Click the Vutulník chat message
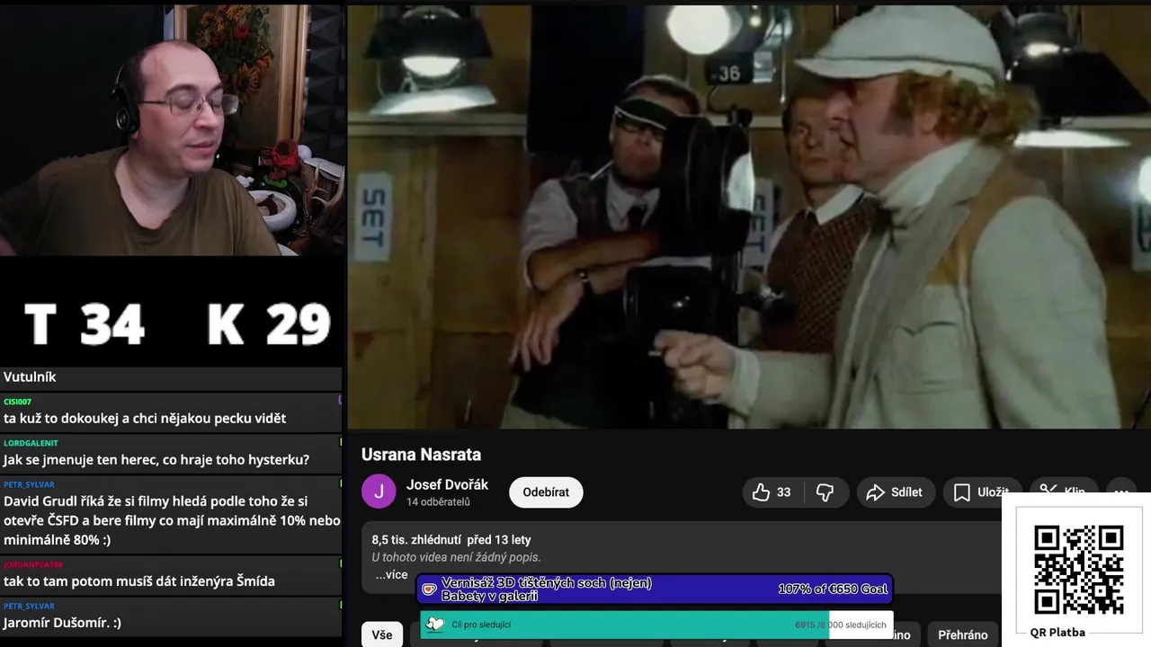 [30, 377]
